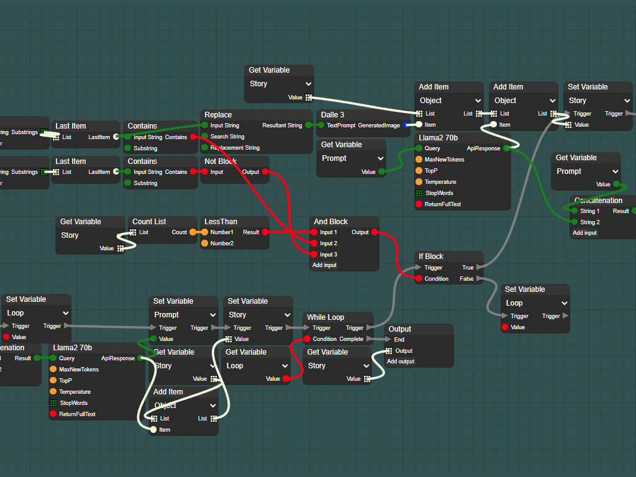Open Loop dropdown of Set Variable wired to If Block False

[536, 303]
